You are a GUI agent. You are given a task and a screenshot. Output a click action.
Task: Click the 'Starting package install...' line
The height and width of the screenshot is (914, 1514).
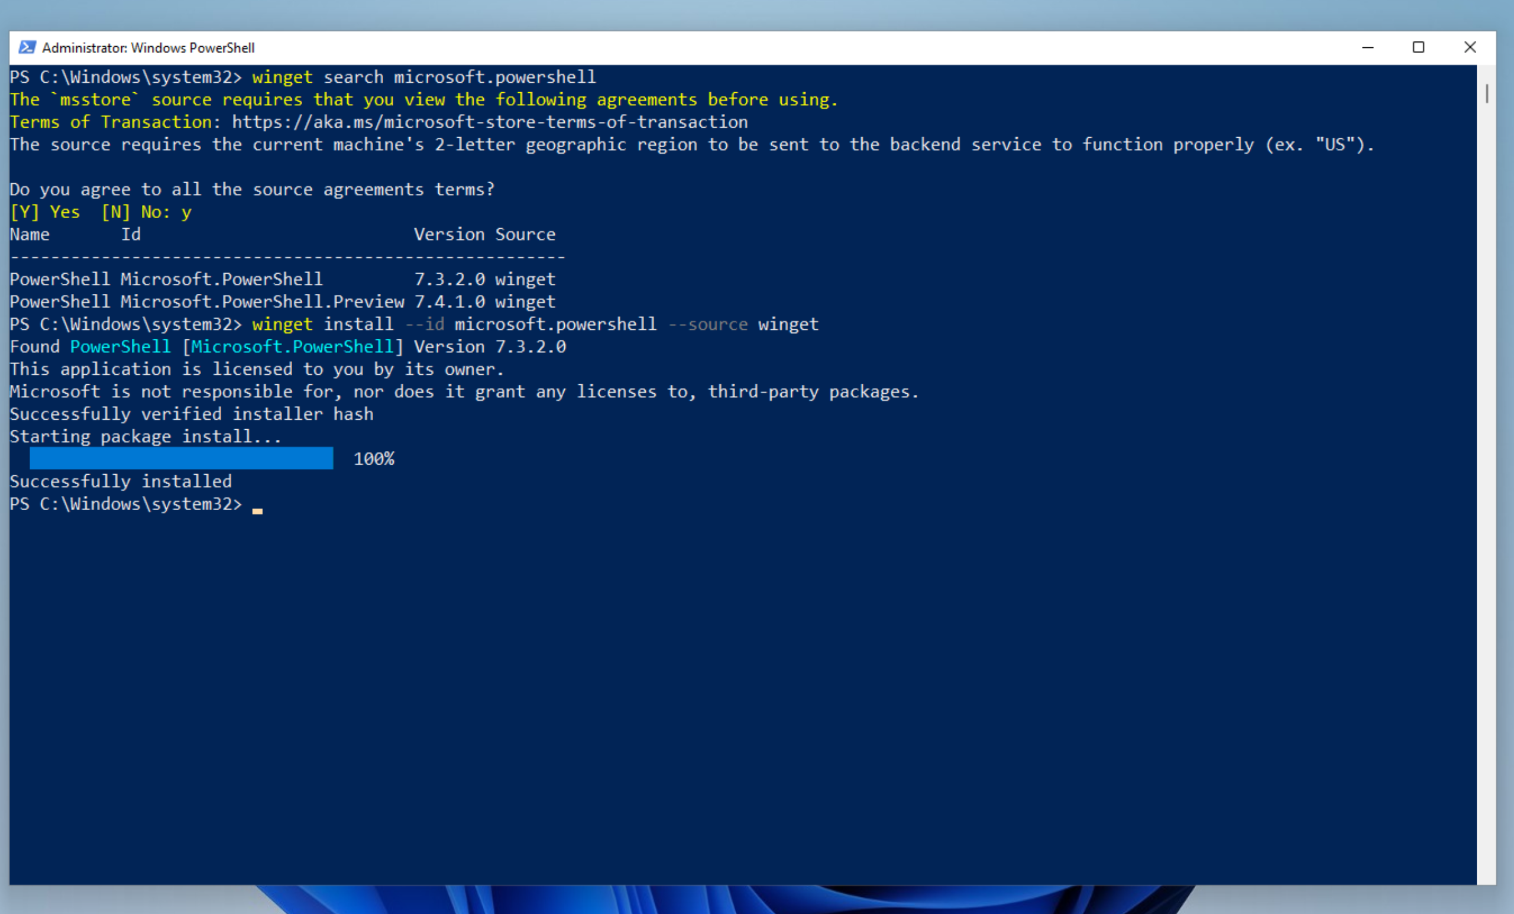point(145,437)
